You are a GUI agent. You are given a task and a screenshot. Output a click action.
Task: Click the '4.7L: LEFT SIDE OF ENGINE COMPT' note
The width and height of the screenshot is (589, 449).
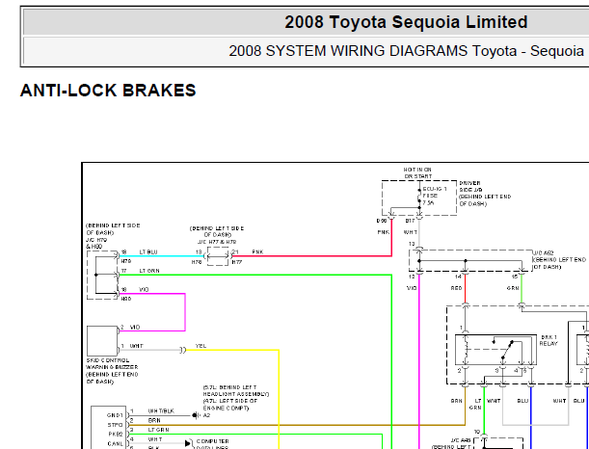(x=229, y=405)
